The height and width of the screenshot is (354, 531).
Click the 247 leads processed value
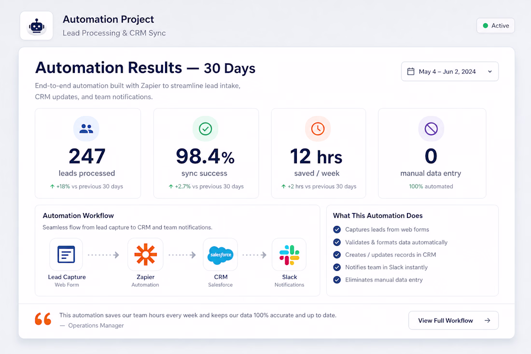pyautogui.click(x=87, y=156)
